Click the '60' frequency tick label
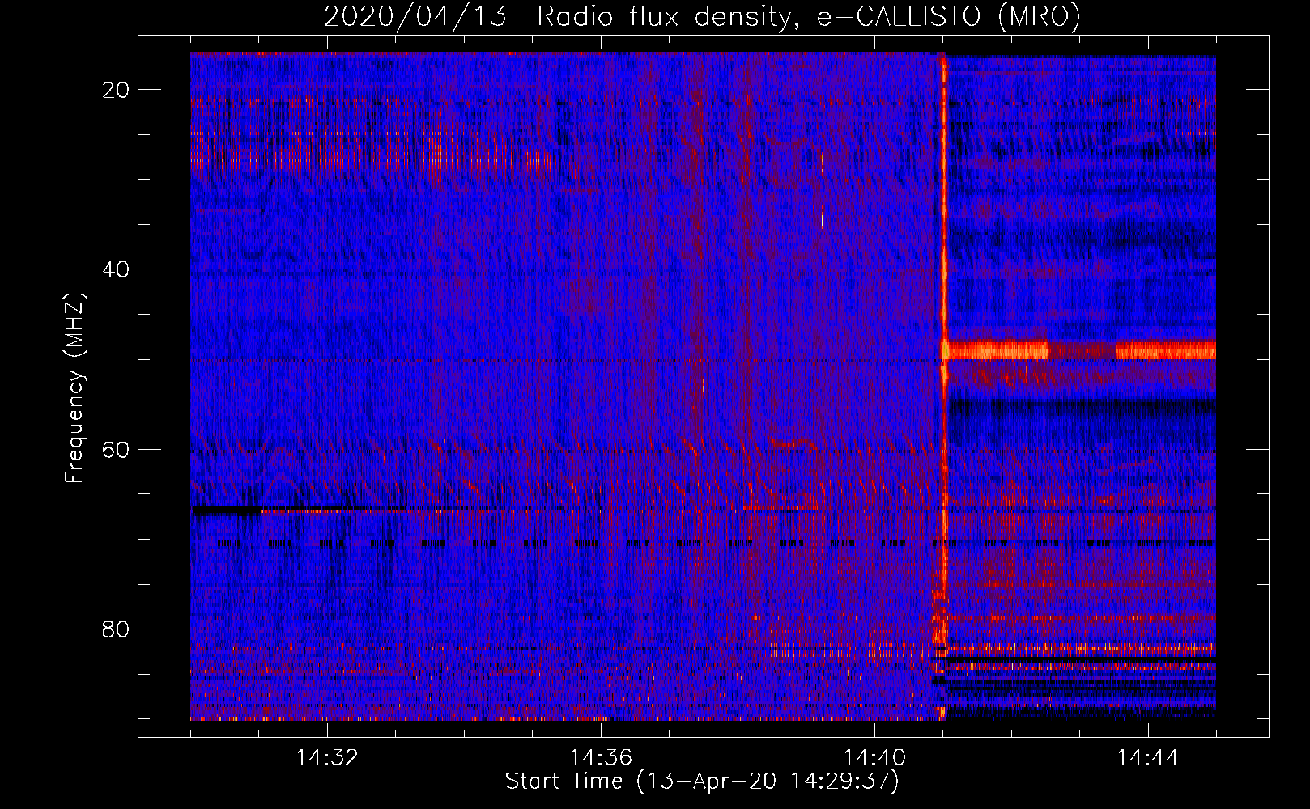Viewport: 1310px width, 809px height. 117,449
